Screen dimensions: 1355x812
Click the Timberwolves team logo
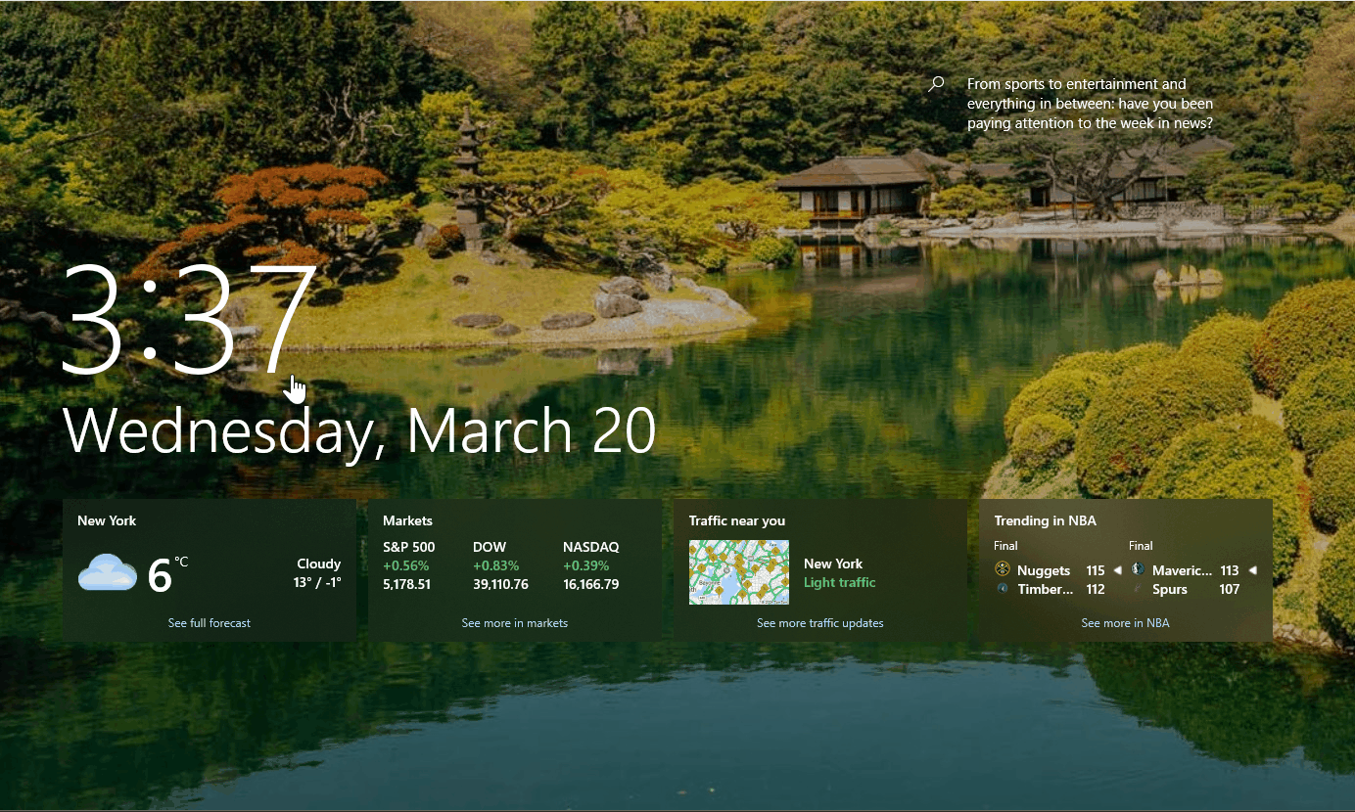(1003, 588)
